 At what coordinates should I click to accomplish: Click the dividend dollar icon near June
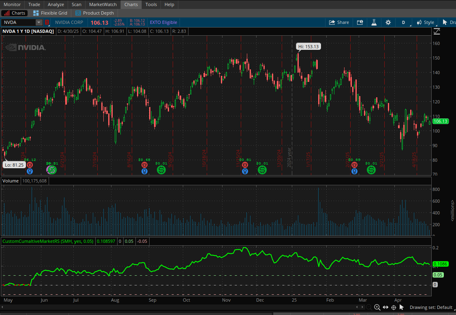tap(52, 170)
